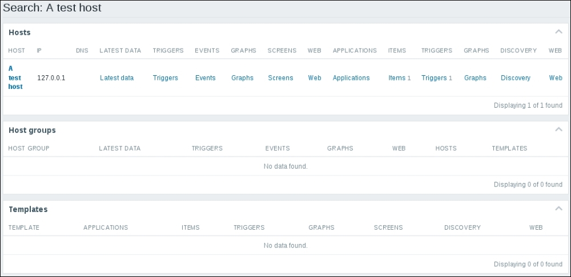Click the 'Triggers 1' configuration link
This screenshot has height=277, width=571.
pos(434,78)
